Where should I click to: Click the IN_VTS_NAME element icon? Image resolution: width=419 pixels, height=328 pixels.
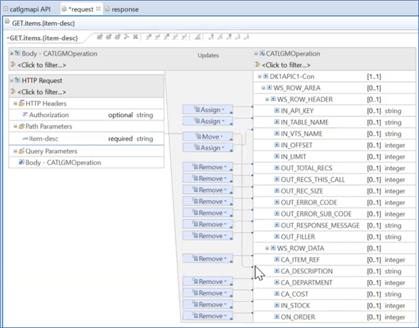(277, 133)
